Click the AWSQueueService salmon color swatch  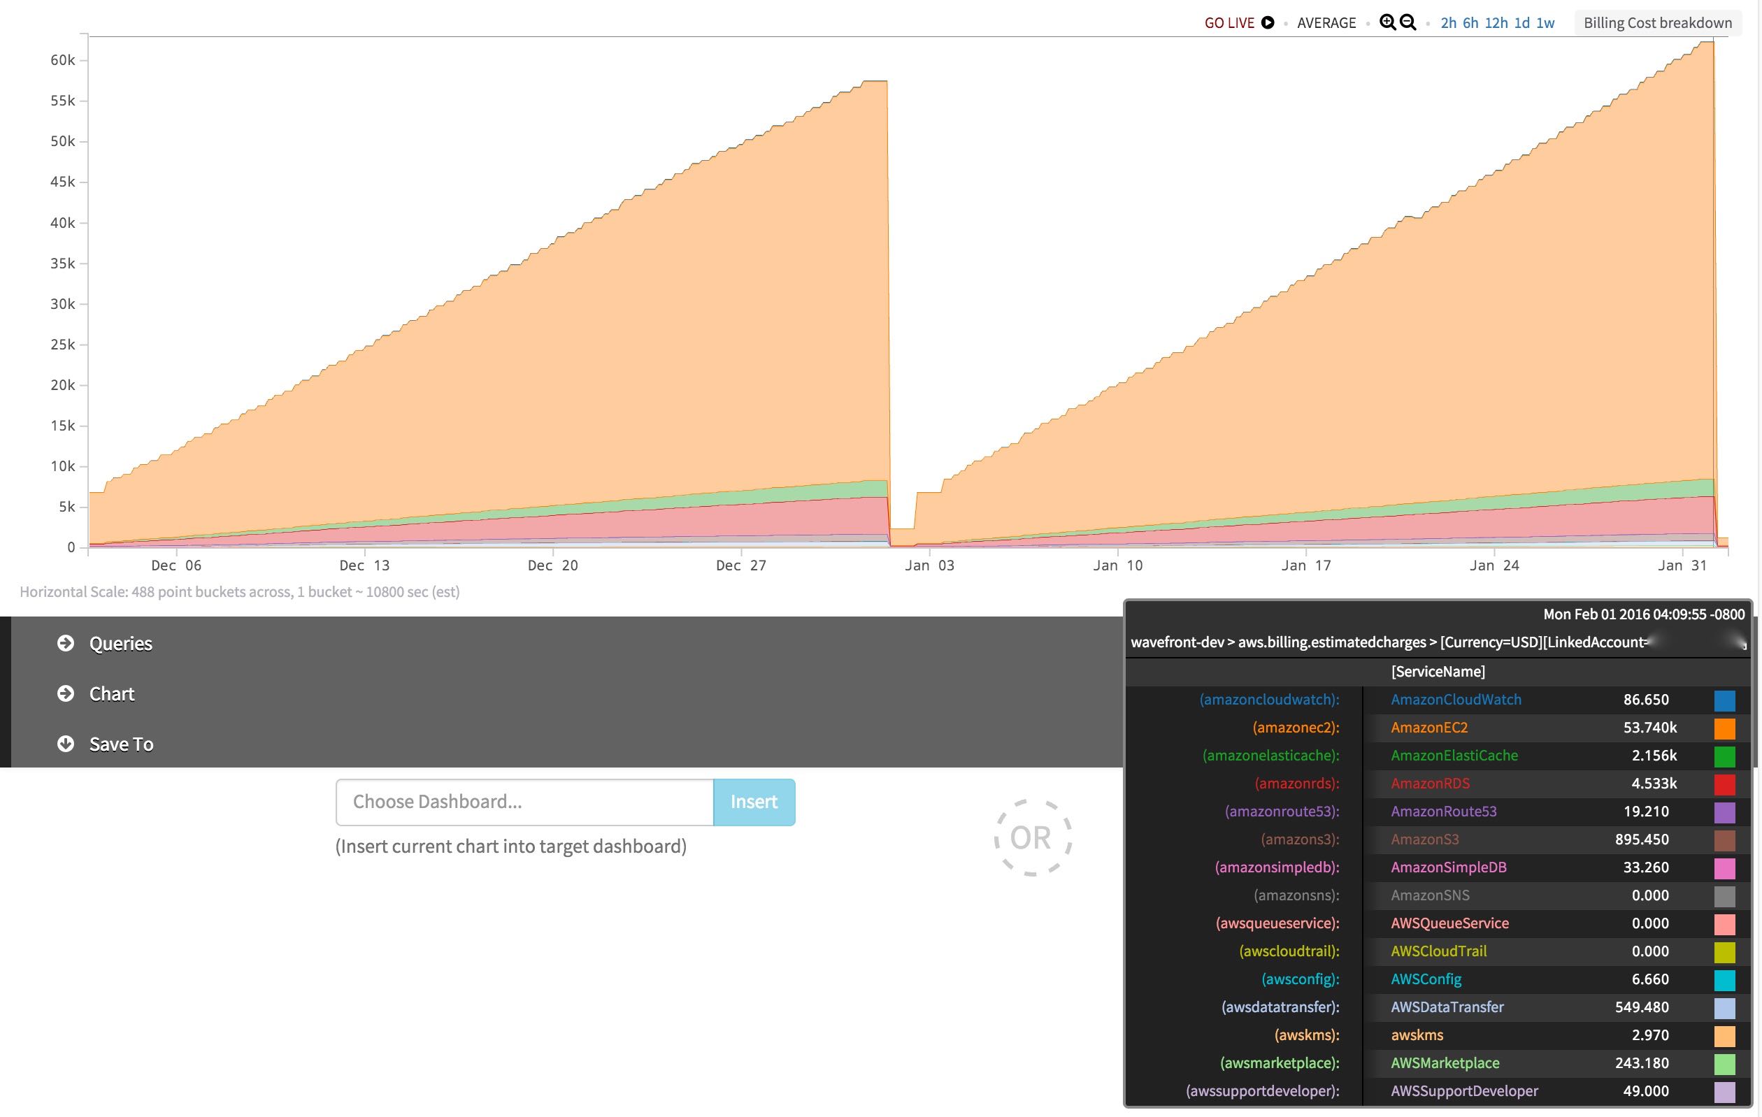[1725, 925]
